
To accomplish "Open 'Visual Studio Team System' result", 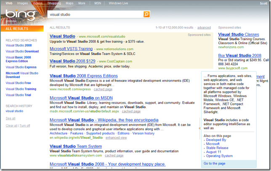I will pyautogui.click(x=76, y=146).
